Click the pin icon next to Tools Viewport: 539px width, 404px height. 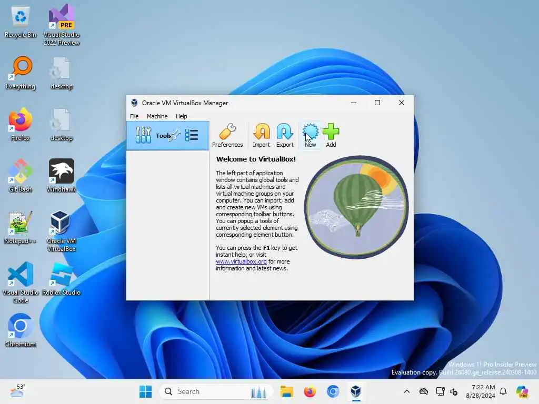coord(176,135)
